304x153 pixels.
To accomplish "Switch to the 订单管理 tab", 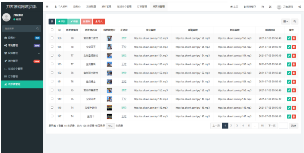I will coord(142,7).
